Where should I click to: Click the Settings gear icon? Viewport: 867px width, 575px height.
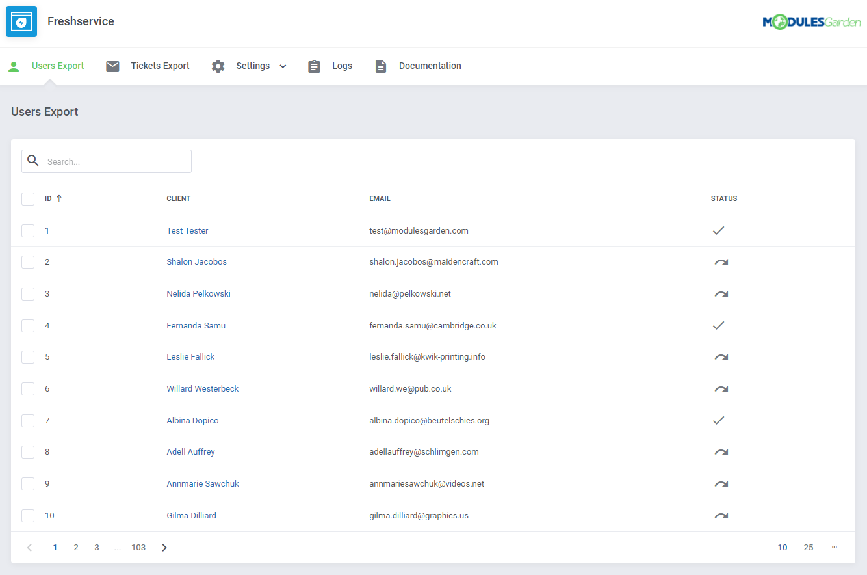(x=218, y=66)
